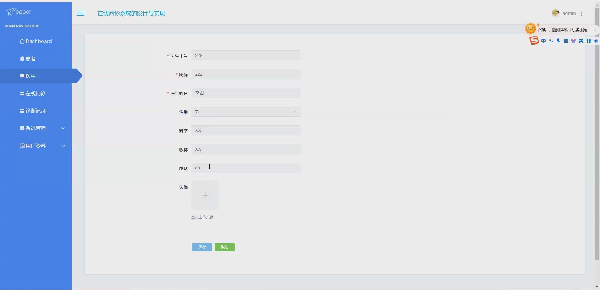Click the 在线问诊 grid icon
This screenshot has width=600, height=290.
[22, 93]
